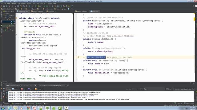This screenshot has height=110, width=197.
Task: Click the screen capture camera icon in monitor
Action: [4, 89]
